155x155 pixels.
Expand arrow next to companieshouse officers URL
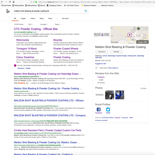pyautogui.click(x=59, y=106)
